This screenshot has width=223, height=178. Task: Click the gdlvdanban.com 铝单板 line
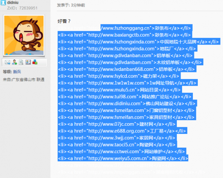click(x=125, y=56)
